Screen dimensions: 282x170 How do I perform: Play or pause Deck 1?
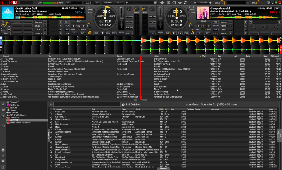[108, 33]
